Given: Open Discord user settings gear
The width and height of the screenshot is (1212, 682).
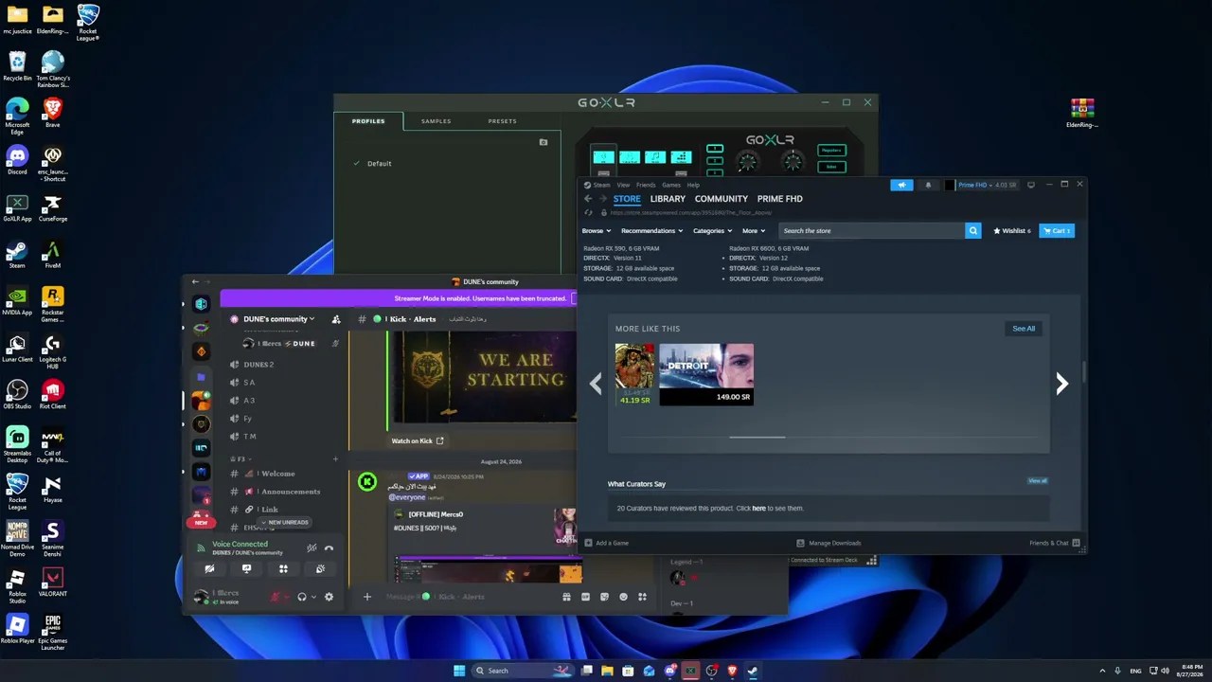Looking at the screenshot, I should [x=329, y=597].
